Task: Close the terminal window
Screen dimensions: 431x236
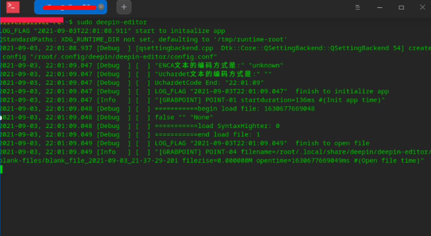Action: pyautogui.click(x=422, y=7)
